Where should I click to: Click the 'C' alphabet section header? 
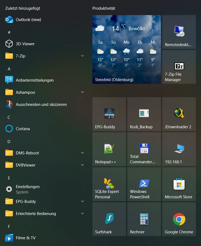pos(9,117)
